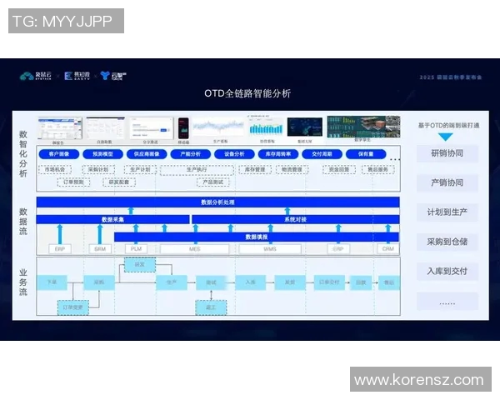Click the 下单 business flow node
This screenshot has height=400, width=500.
pyautogui.click(x=52, y=282)
